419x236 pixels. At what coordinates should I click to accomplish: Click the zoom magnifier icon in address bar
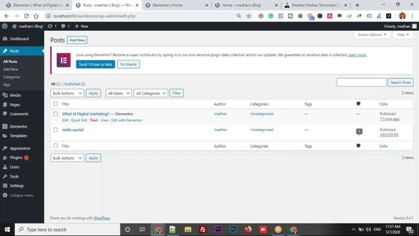238,16
